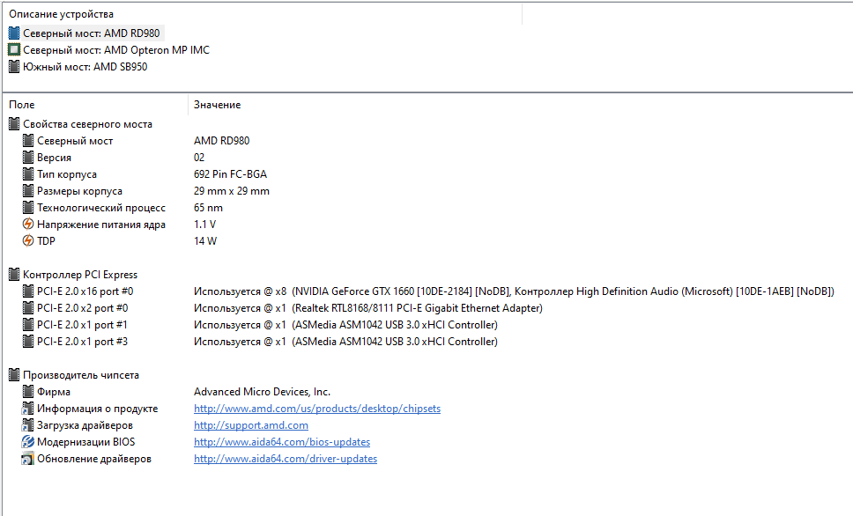
Task: Click the Загрузка драйверов field label
Action: [x=85, y=425]
